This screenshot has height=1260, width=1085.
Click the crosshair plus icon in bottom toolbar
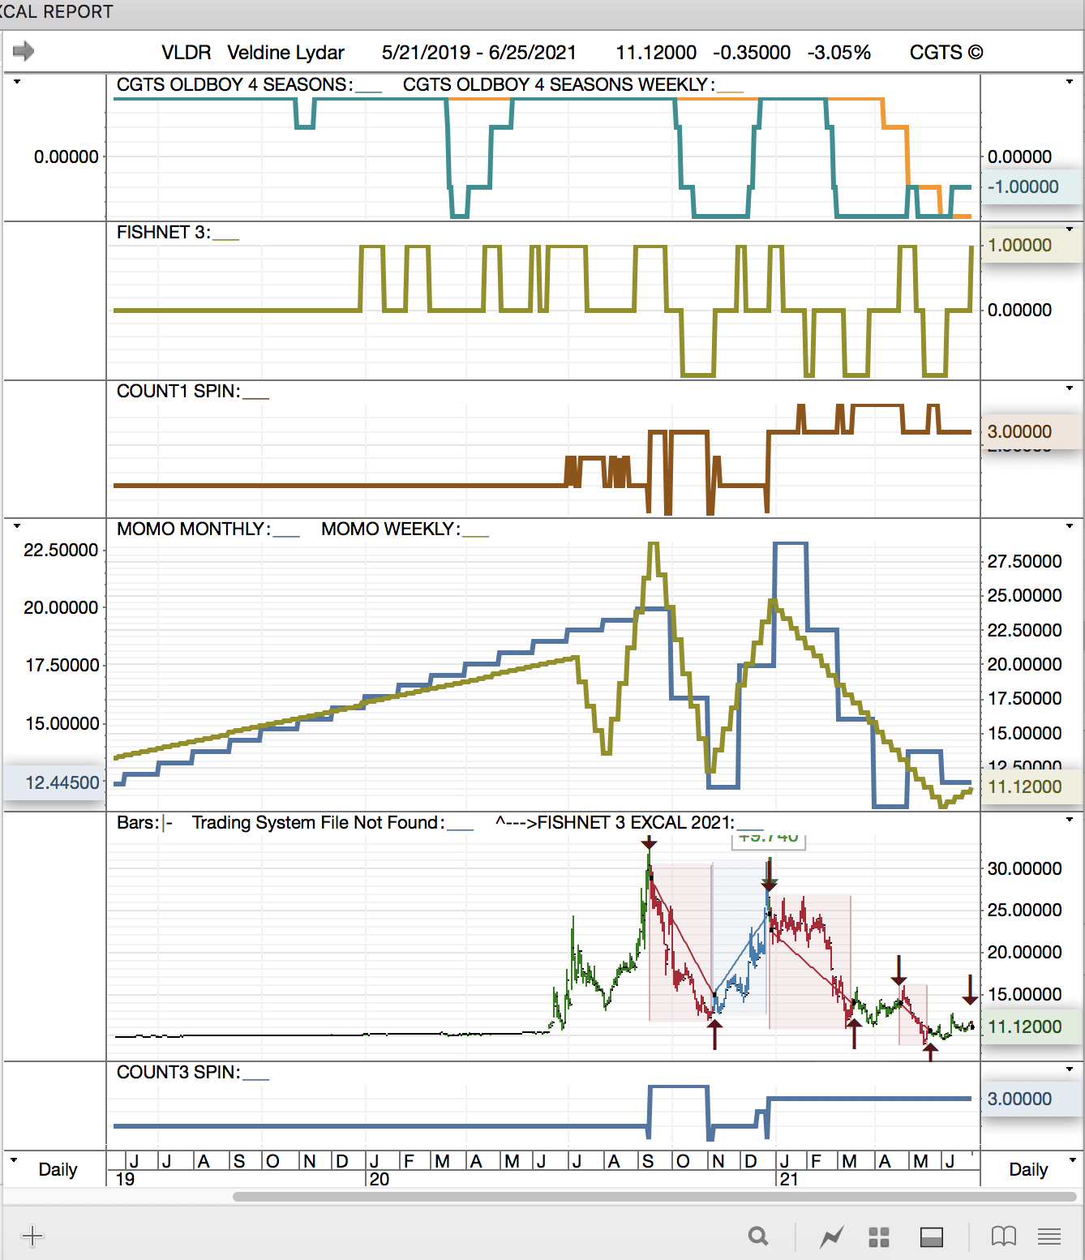(32, 1236)
